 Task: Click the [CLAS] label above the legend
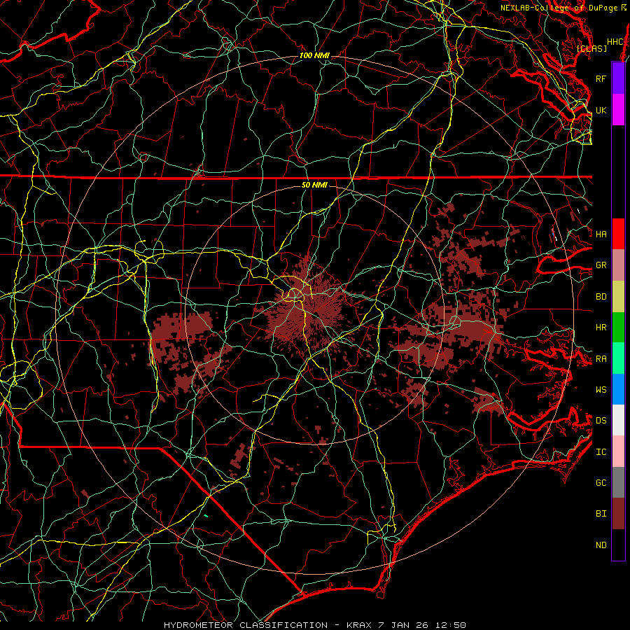pos(591,48)
